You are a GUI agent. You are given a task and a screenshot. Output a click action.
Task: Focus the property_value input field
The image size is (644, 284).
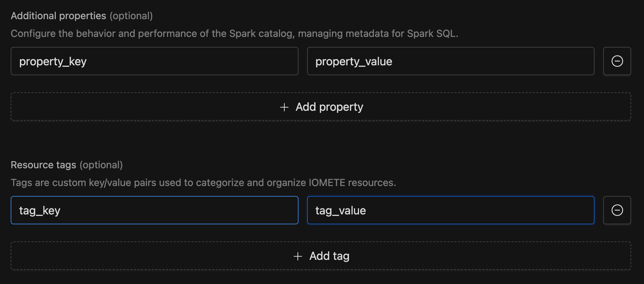coord(451,61)
